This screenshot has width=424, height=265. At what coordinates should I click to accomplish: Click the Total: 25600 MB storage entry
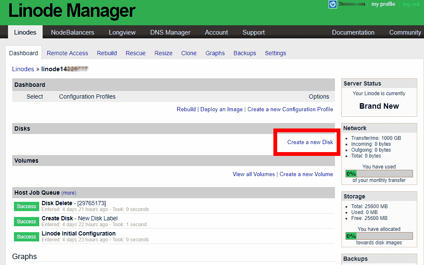(370, 206)
